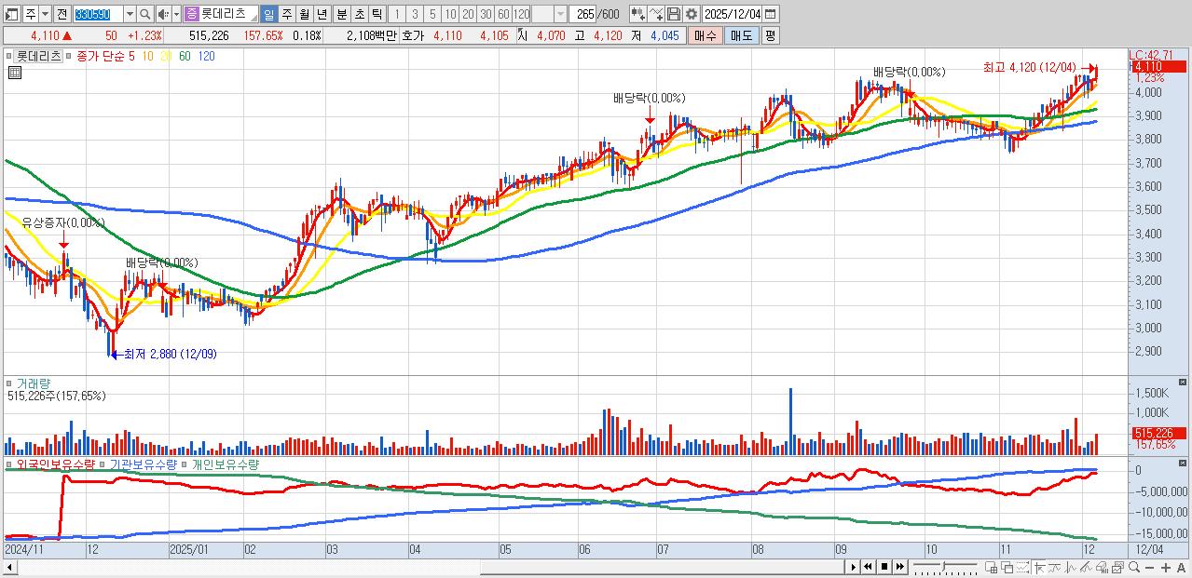Select the 월 monthly period button
The image size is (1192, 578).
click(x=305, y=14)
